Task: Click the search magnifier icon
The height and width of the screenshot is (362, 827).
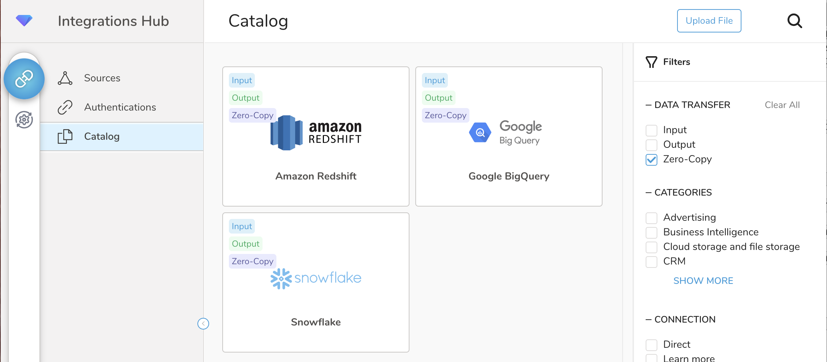Action: [794, 21]
